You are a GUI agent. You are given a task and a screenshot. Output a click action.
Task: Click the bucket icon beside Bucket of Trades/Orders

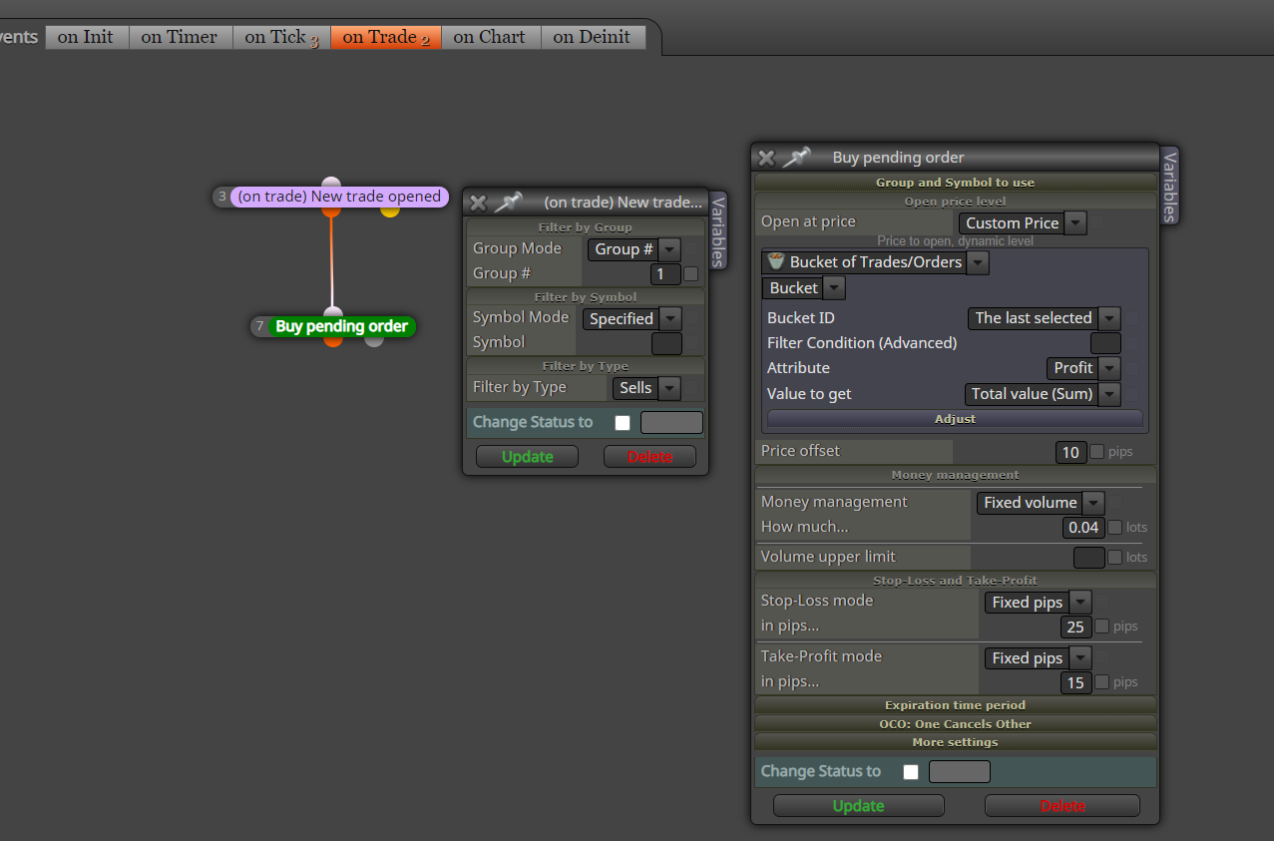(776, 261)
